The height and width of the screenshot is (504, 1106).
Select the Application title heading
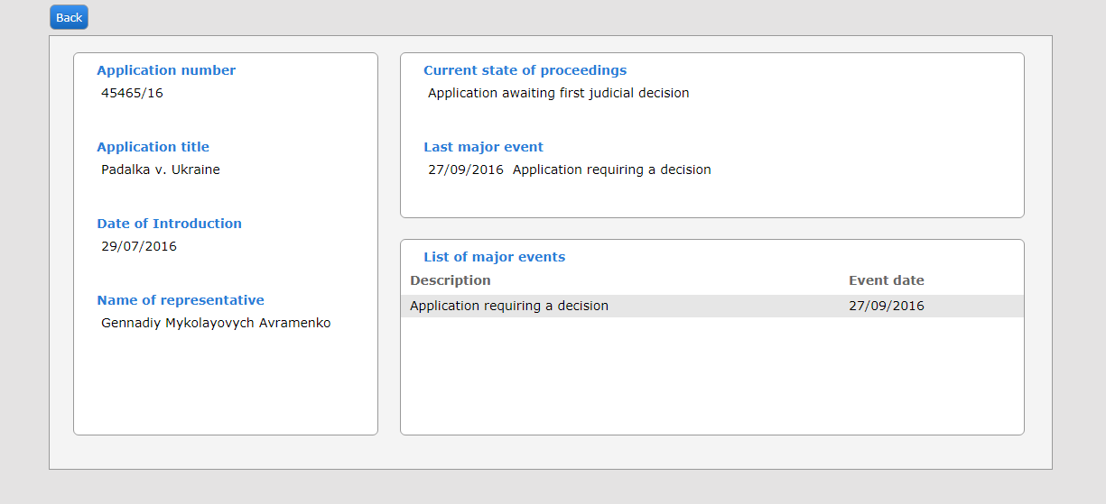pos(153,147)
